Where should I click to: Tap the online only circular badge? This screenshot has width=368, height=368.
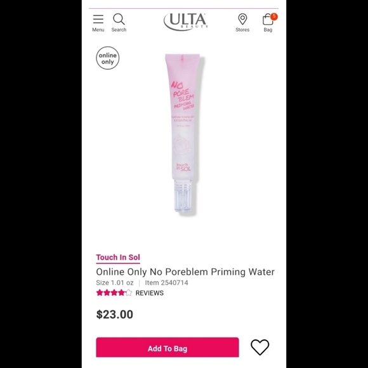coord(108,58)
